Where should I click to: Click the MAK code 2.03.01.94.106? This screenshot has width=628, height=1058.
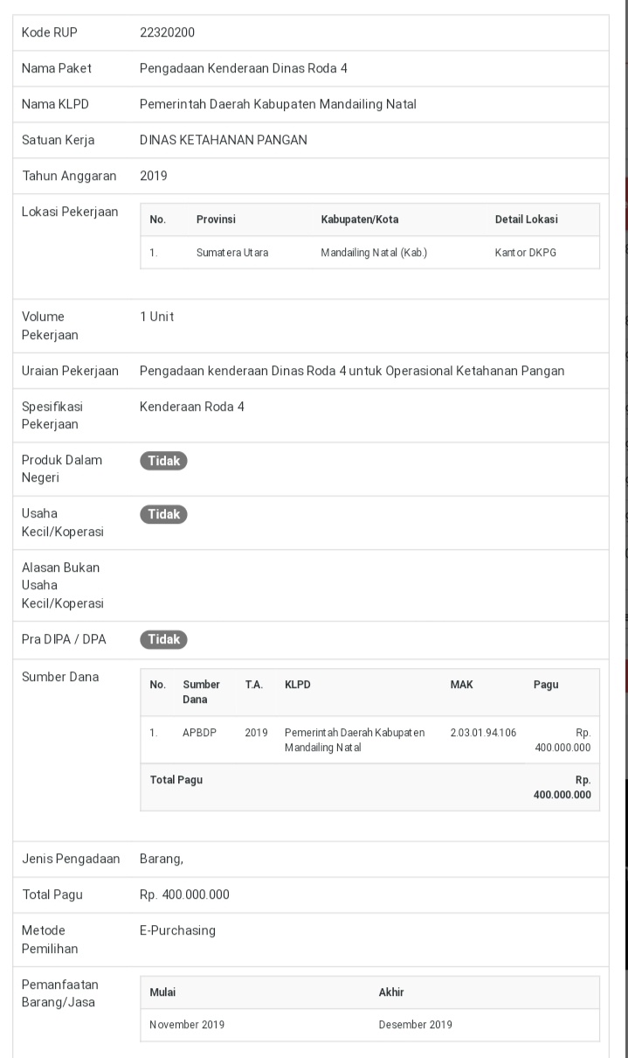483,733
